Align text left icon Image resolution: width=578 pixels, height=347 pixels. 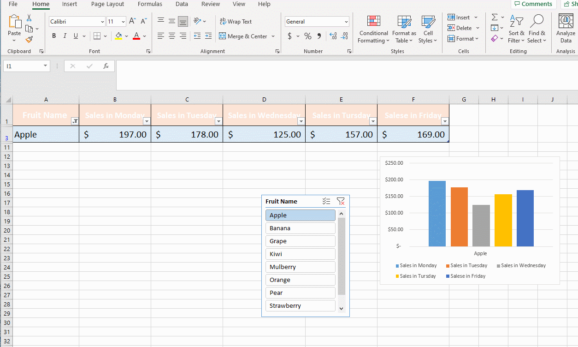160,36
